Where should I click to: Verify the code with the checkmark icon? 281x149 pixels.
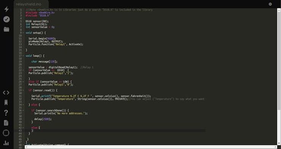(x=6, y=19)
